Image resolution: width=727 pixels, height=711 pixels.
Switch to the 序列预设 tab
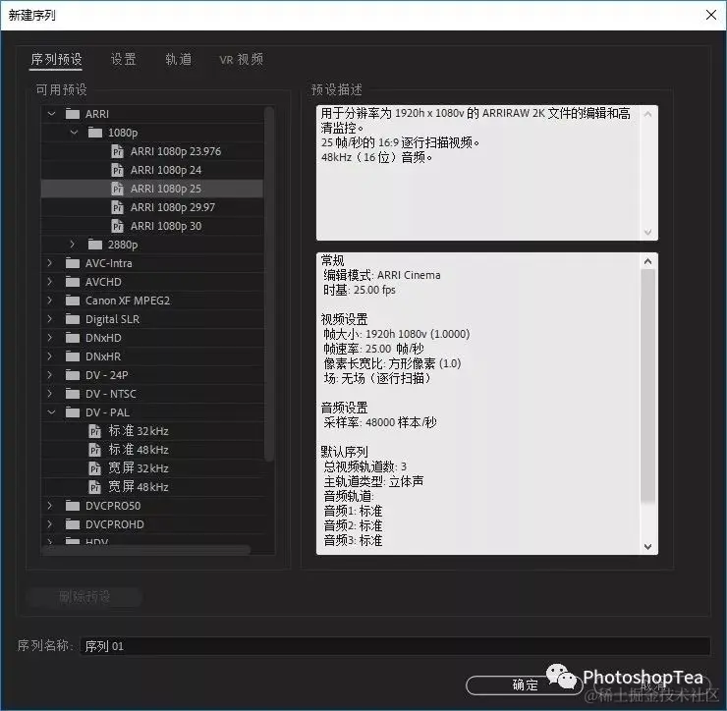[x=56, y=59]
